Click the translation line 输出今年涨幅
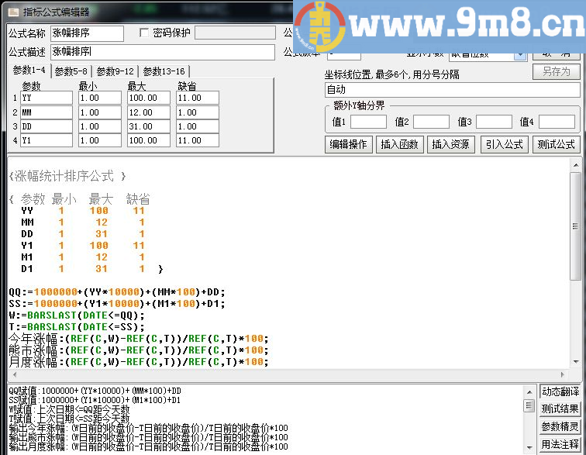 coord(148,428)
